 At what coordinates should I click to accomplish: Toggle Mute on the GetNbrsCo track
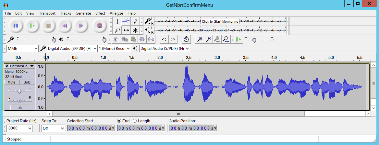tap(11, 83)
